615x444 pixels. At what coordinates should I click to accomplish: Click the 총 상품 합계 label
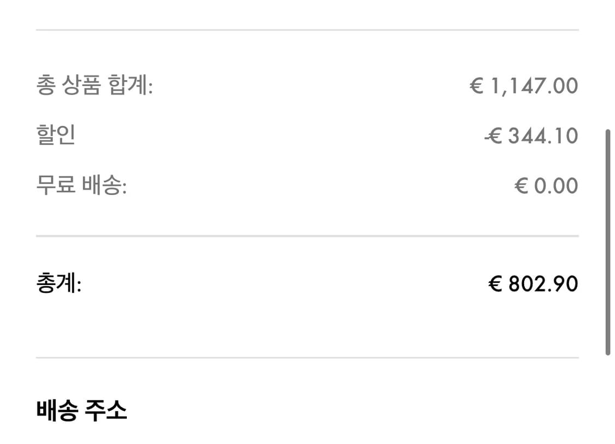94,86
